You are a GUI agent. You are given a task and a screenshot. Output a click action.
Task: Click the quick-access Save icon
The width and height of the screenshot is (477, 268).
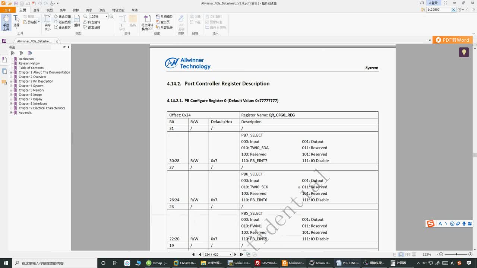pos(16,3)
